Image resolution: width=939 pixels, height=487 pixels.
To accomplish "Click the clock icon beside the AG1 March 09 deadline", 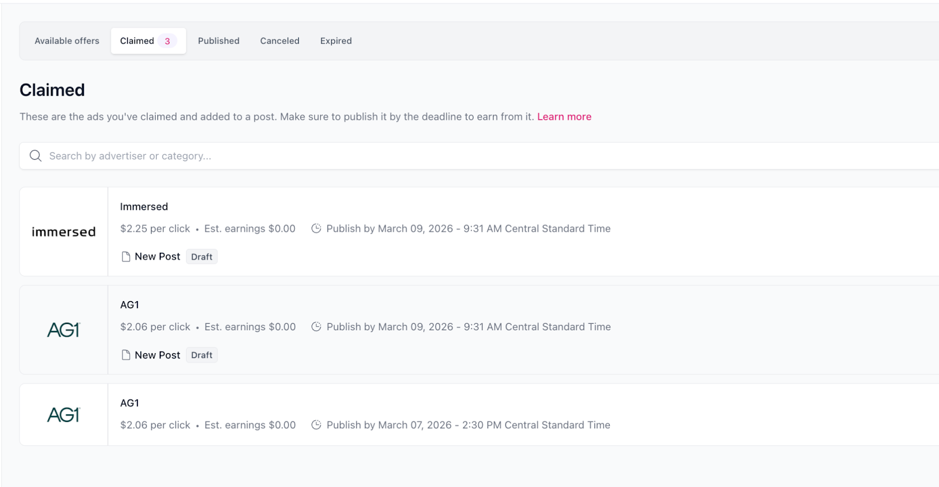I will tap(316, 327).
